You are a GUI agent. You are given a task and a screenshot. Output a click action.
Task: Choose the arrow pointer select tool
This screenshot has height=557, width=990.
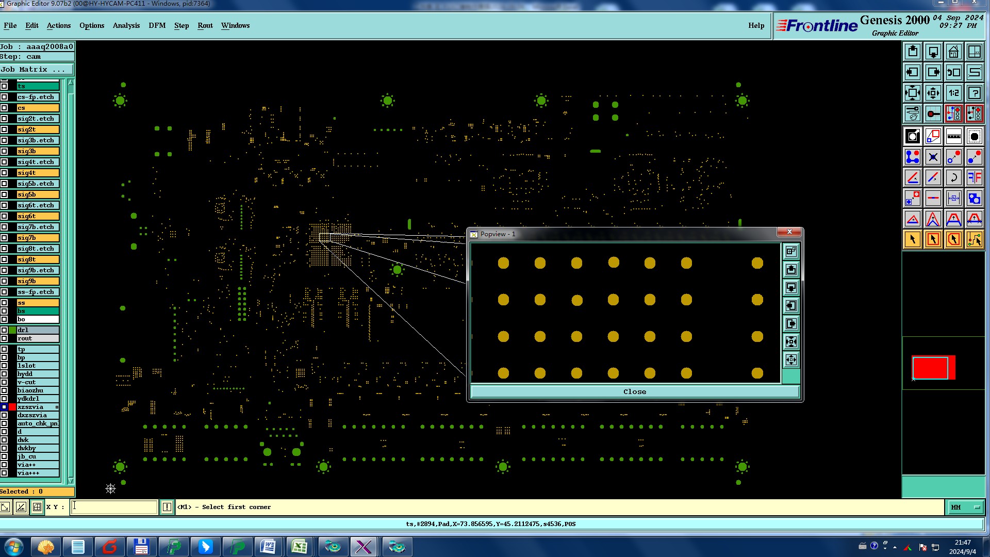(x=912, y=239)
